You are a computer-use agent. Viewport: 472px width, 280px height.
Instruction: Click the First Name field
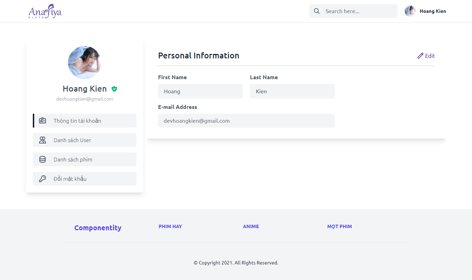200,91
